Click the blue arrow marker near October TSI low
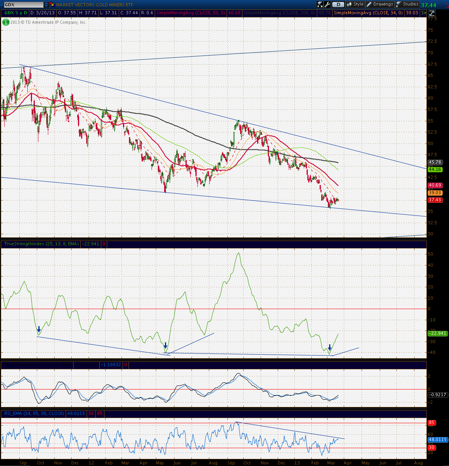This screenshot has height=466, width=449. coord(39,329)
